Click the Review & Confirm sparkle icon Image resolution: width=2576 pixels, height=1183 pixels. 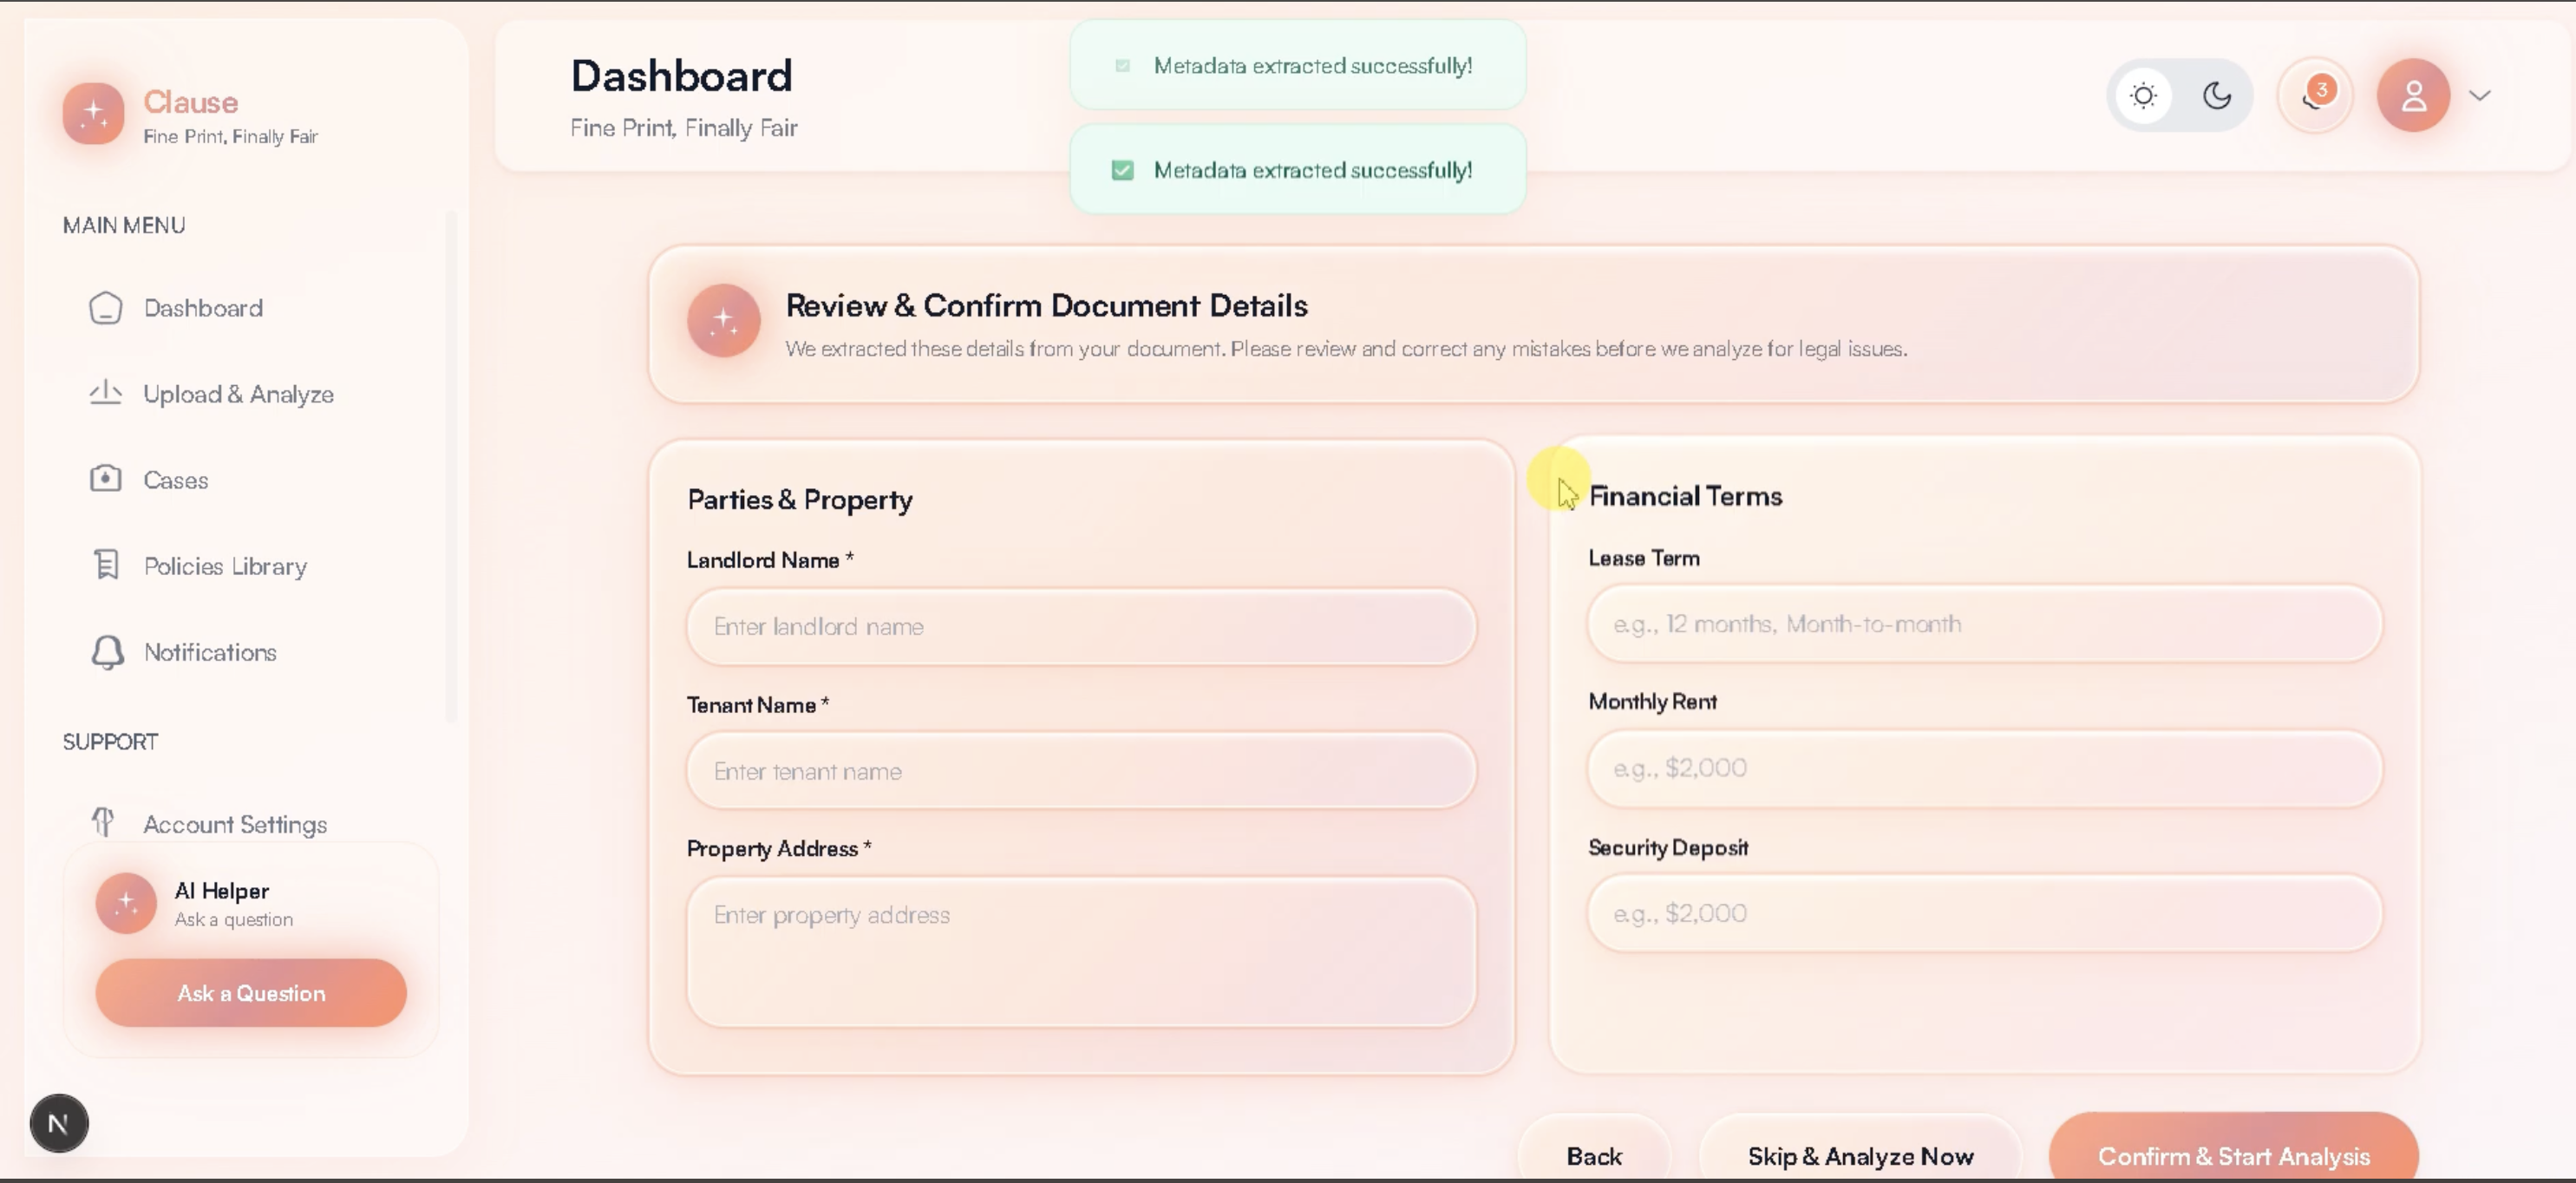coord(723,321)
